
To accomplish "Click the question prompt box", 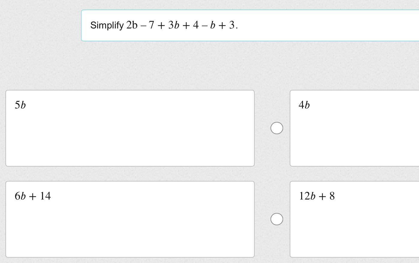I will 250,25.
